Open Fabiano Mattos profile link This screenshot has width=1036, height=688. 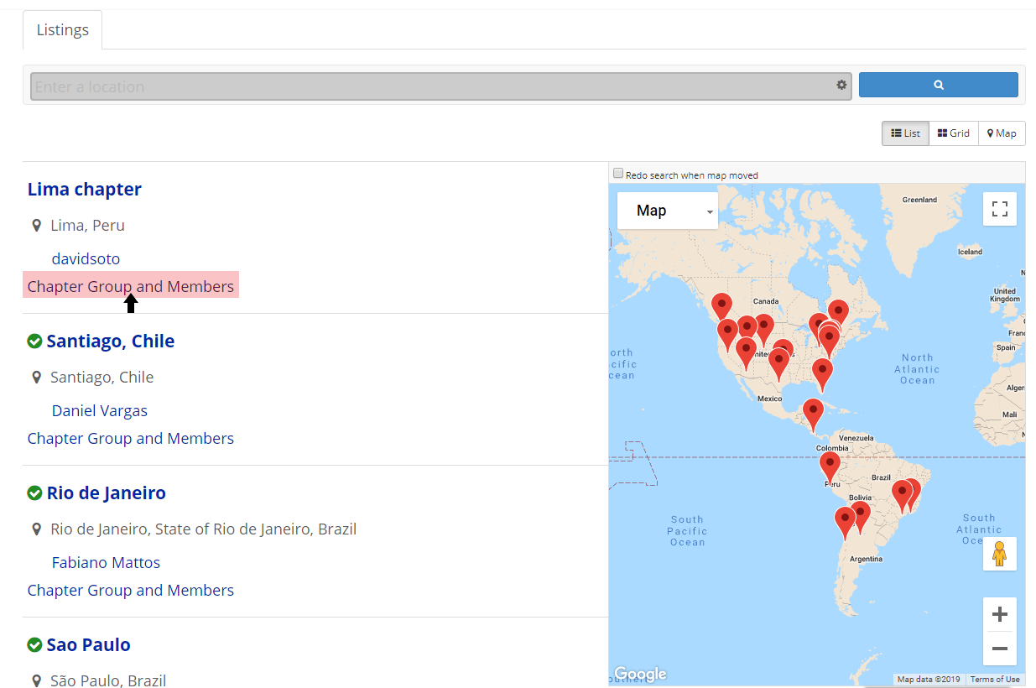click(106, 562)
